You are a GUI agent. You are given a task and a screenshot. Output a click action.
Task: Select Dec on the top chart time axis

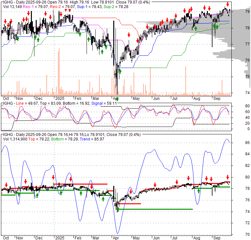[39, 99]
